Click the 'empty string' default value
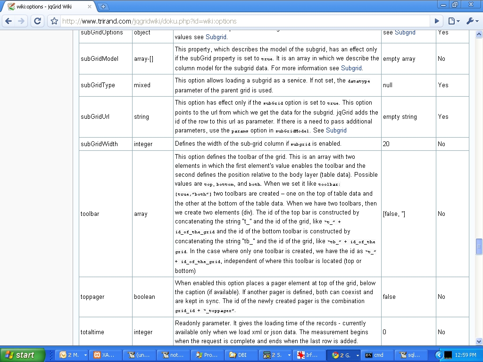 400,117
